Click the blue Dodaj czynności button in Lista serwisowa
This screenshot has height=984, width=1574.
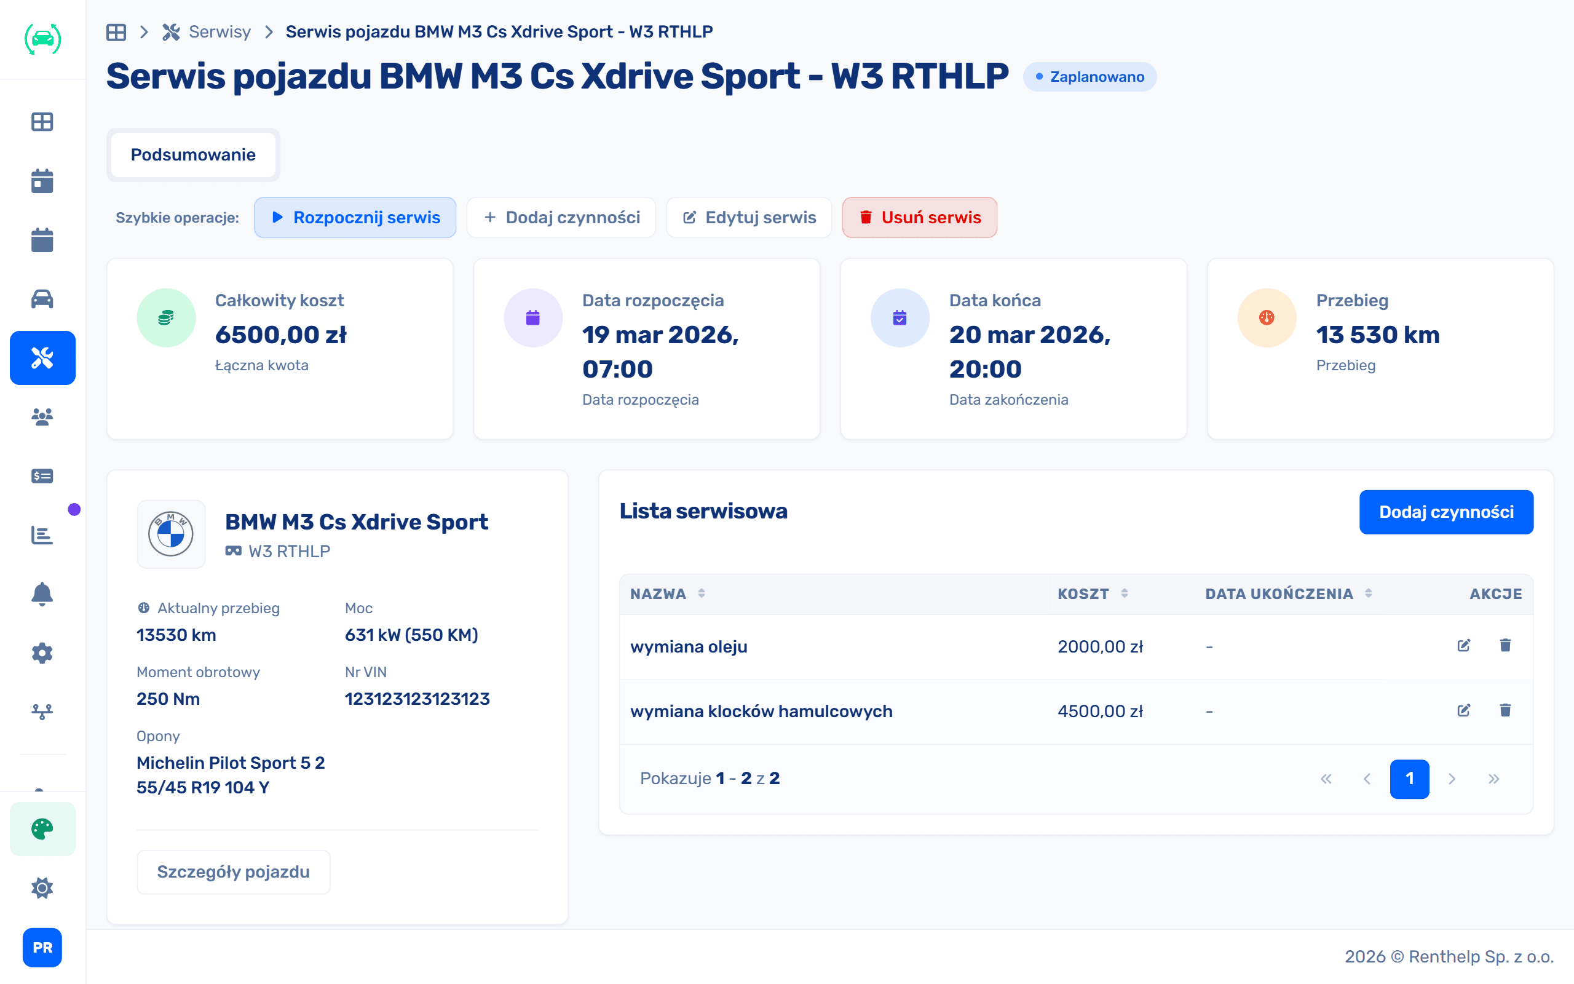click(x=1447, y=512)
